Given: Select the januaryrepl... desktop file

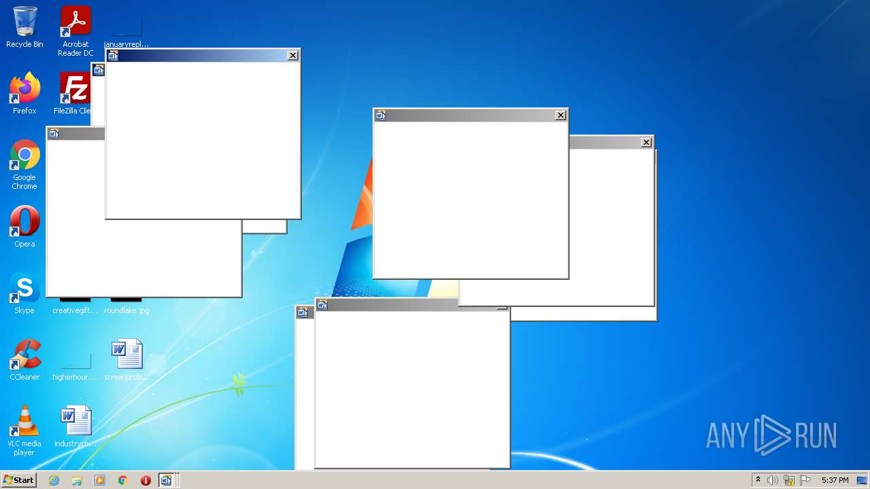Looking at the screenshot, I should tap(126, 33).
